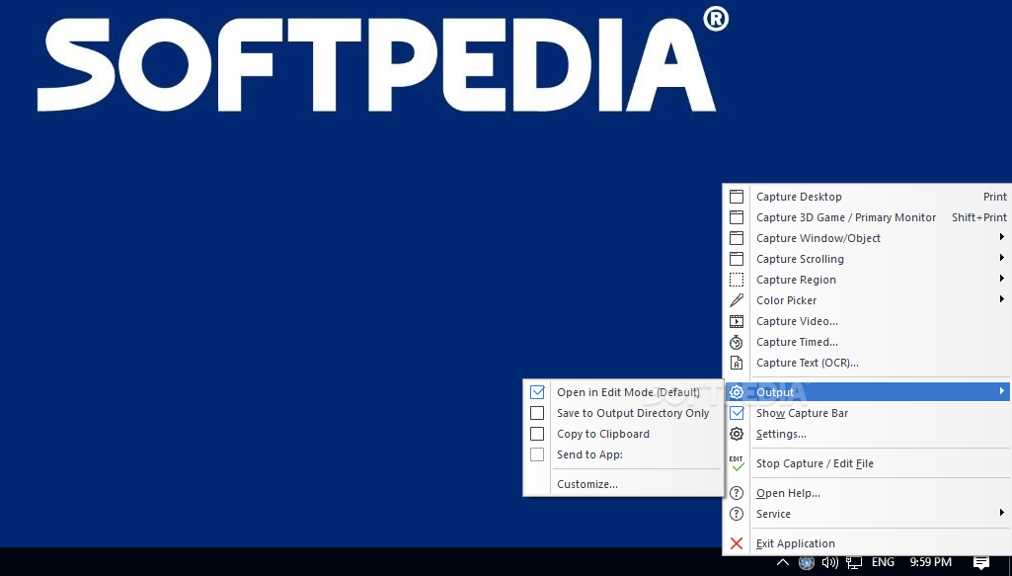The width and height of the screenshot is (1012, 576).
Task: Click the Capture 3D Game monitor icon
Action: (x=736, y=217)
